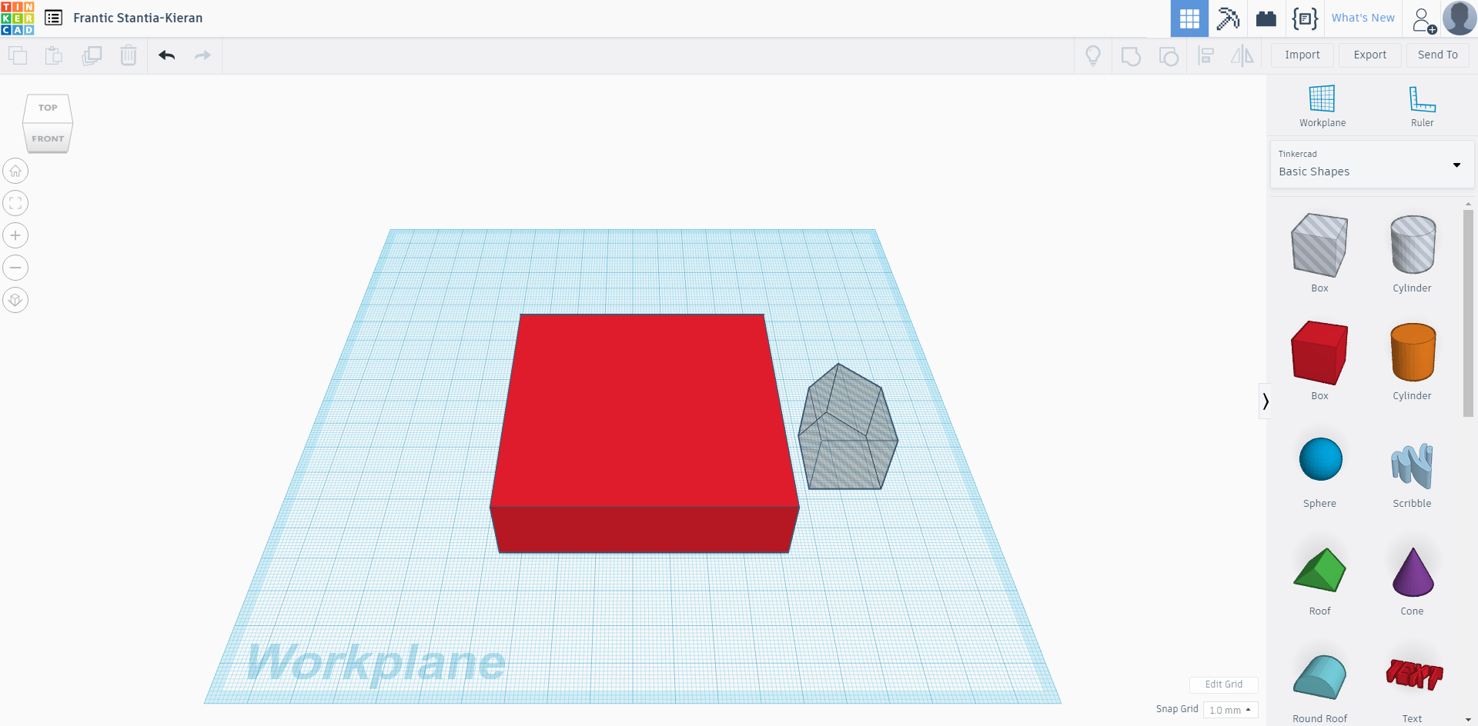This screenshot has height=726, width=1478.
Task: Select the Ruler tool
Action: [1422, 106]
